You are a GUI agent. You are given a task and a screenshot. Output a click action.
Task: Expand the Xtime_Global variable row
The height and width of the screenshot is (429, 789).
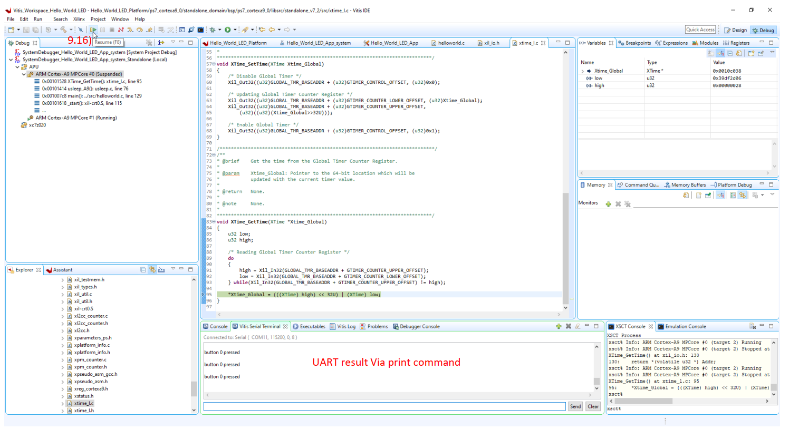(583, 71)
